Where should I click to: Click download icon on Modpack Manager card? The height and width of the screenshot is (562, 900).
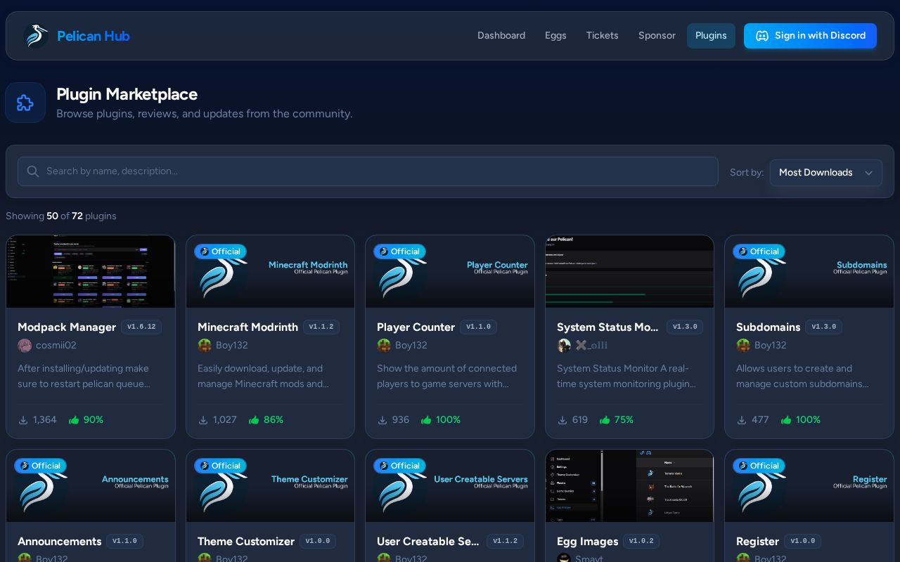[23, 420]
